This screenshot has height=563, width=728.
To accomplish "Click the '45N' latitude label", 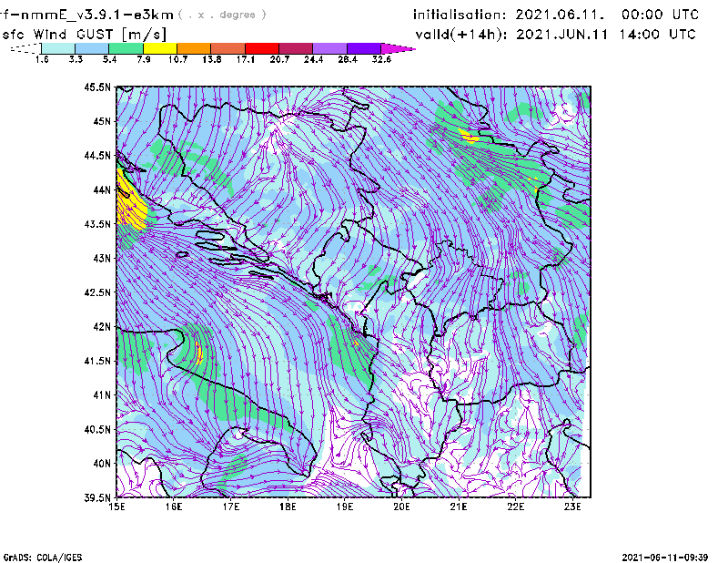I will point(102,121).
